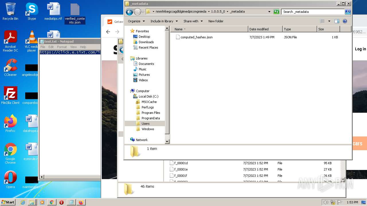Open the Format menu in Notepad
The width and height of the screenshot is (367, 206).
62,47
